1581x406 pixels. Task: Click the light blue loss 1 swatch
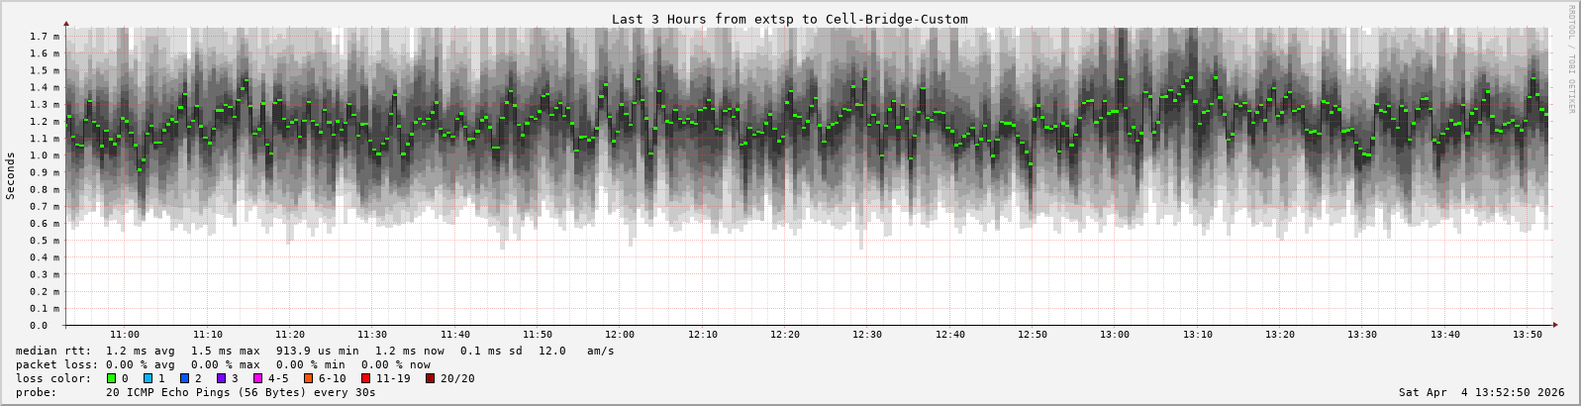(148, 378)
